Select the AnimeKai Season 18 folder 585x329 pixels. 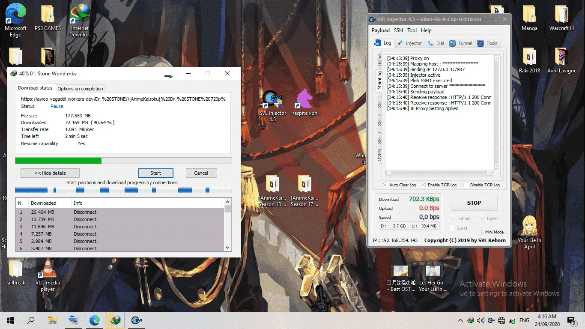(273, 191)
